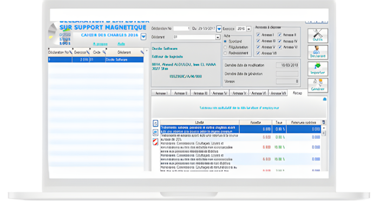
Task: Click the Importer icon button
Action: point(318,69)
